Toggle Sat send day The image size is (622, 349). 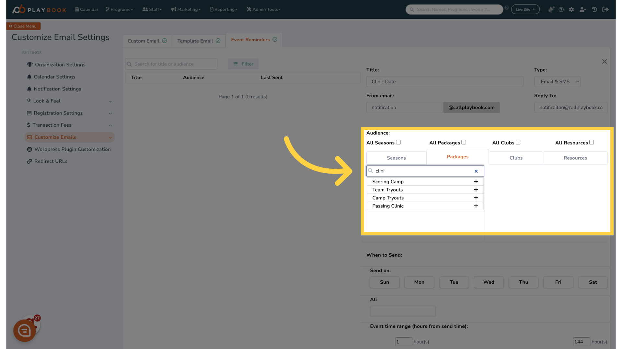[x=593, y=282]
